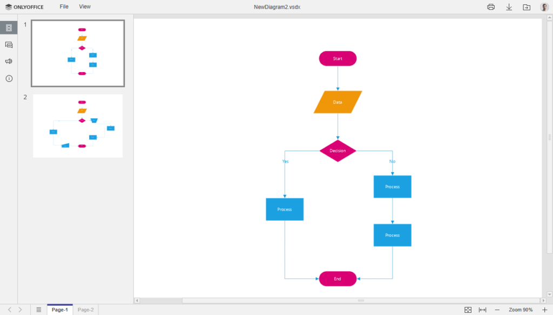Select the page 2 thumbnail
This screenshot has width=553, height=315.
click(78, 126)
